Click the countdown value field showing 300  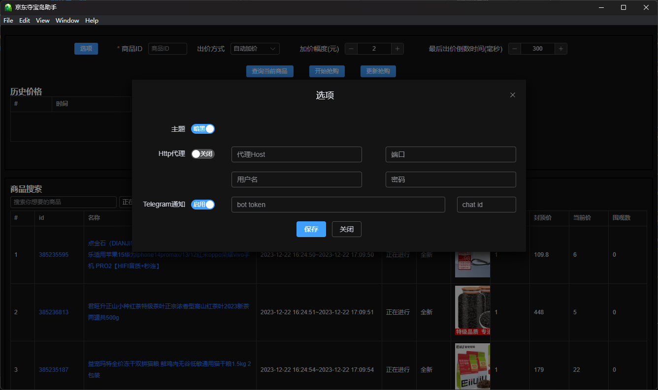pyautogui.click(x=538, y=49)
